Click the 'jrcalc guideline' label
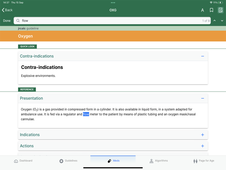 [28, 28]
